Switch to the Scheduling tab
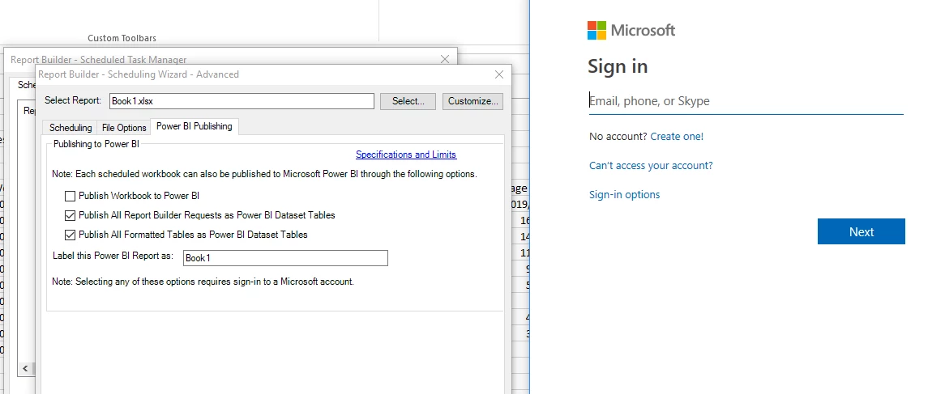 coord(71,128)
